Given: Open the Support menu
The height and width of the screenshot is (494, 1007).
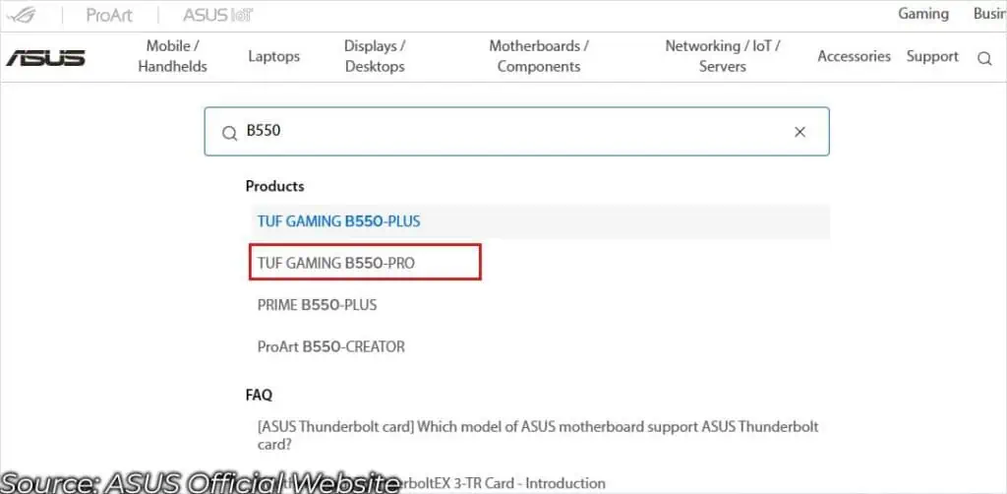Looking at the screenshot, I should point(932,56).
